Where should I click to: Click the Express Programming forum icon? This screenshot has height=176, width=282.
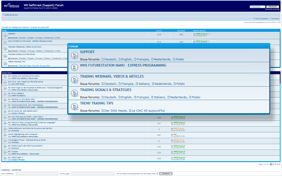click(74, 68)
